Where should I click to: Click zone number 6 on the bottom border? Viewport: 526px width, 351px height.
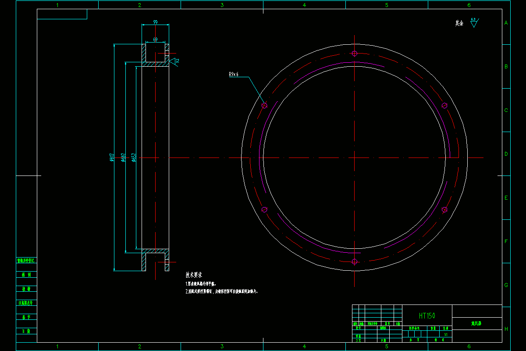point(469,347)
